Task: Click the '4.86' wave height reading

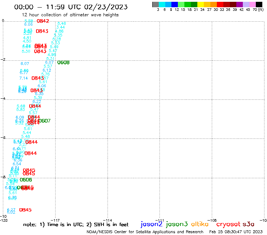Action: [x=59, y=31]
